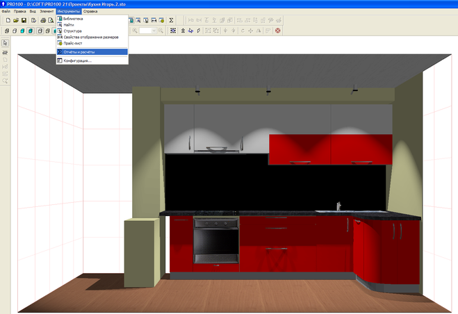The height and width of the screenshot is (314, 458).
Task: Toggle the Library window toolbar icon
Action: click(131, 20)
